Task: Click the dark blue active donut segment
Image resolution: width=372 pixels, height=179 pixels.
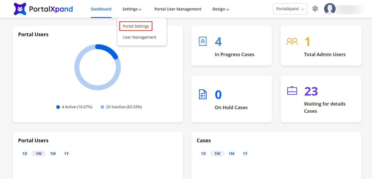Action: [x=109, y=49]
